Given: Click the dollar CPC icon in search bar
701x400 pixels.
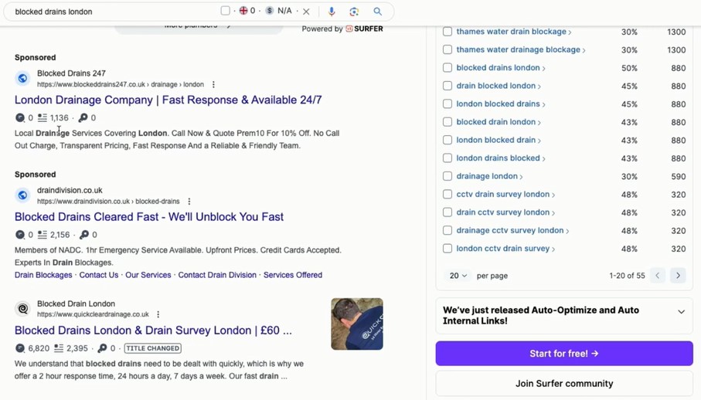Looking at the screenshot, I should [x=269, y=11].
